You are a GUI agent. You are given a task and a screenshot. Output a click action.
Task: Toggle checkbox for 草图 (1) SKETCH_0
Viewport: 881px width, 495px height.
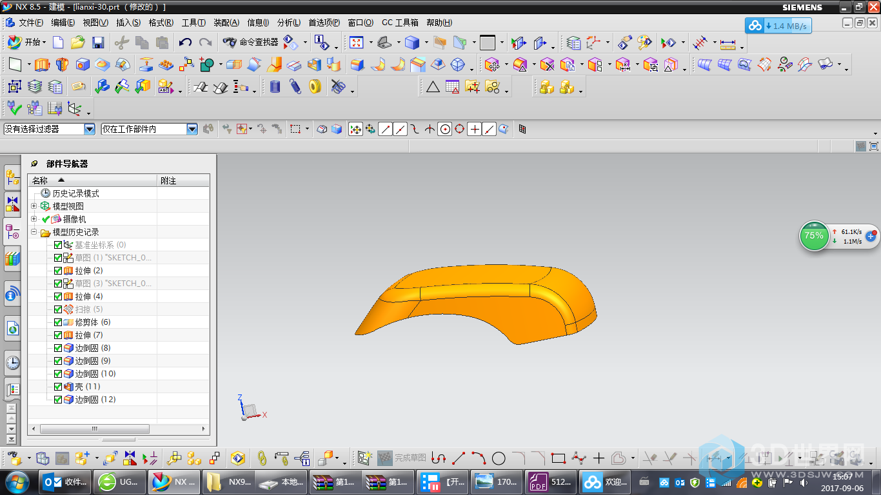(x=58, y=258)
